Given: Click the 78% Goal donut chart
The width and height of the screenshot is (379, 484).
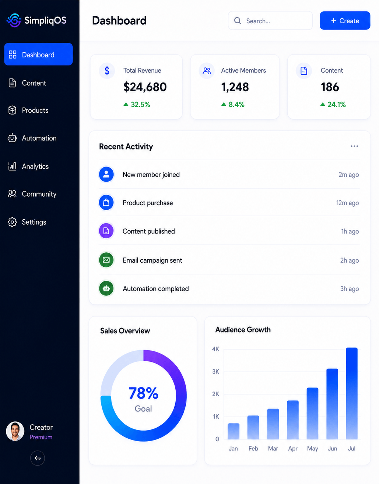Looking at the screenshot, I should tap(143, 396).
